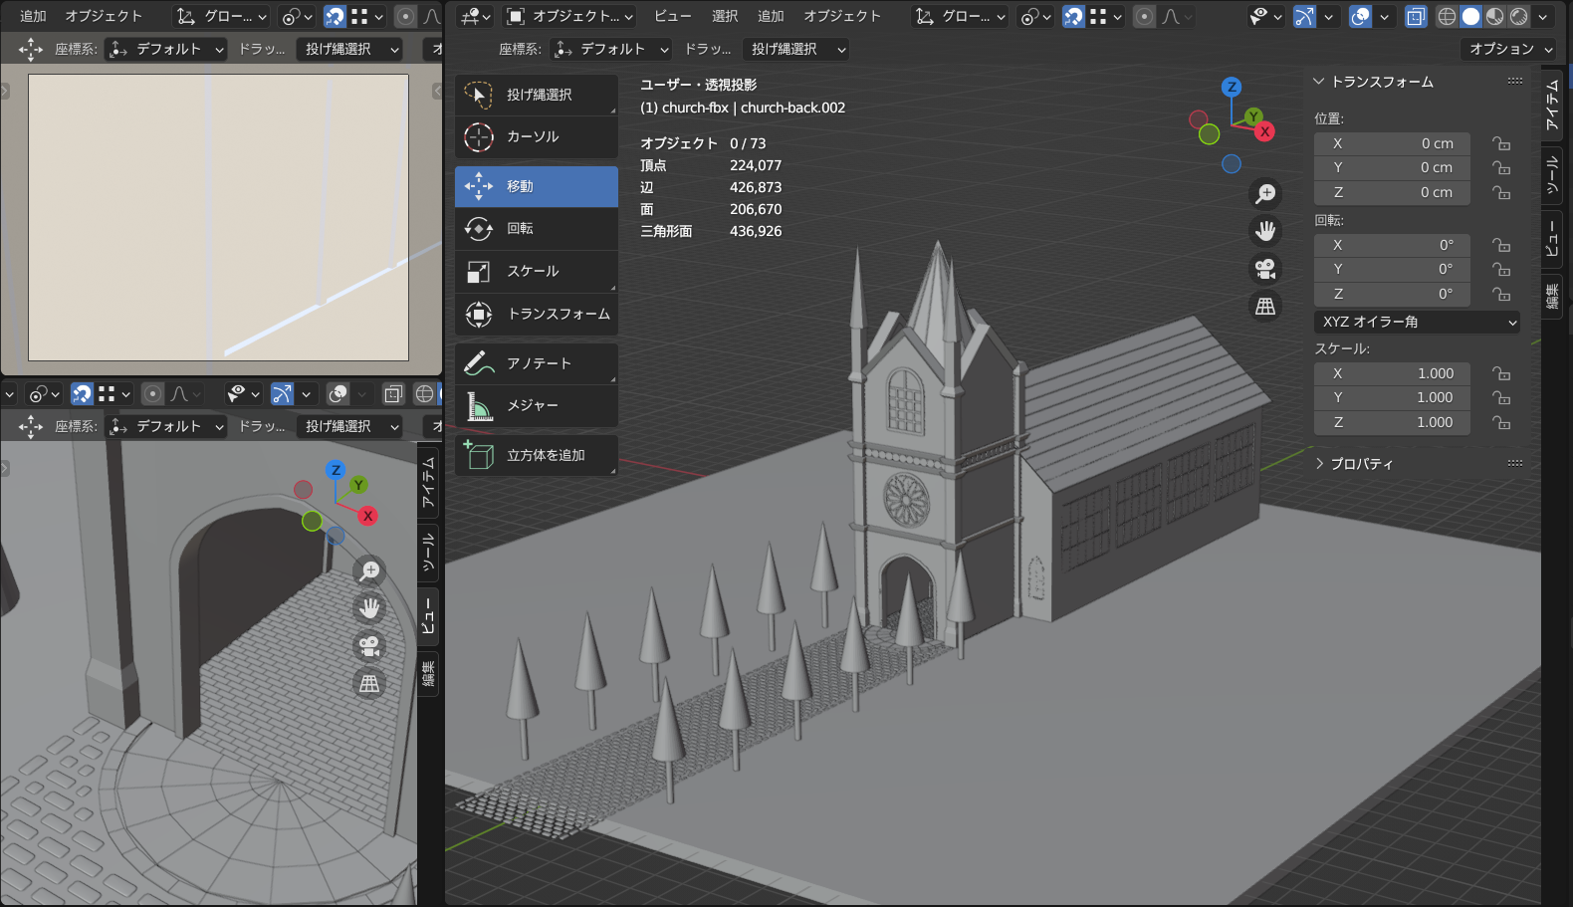1573x907 pixels.
Task: Open XYZ オイラー角 rotation mode dropdown
Action: (x=1417, y=323)
